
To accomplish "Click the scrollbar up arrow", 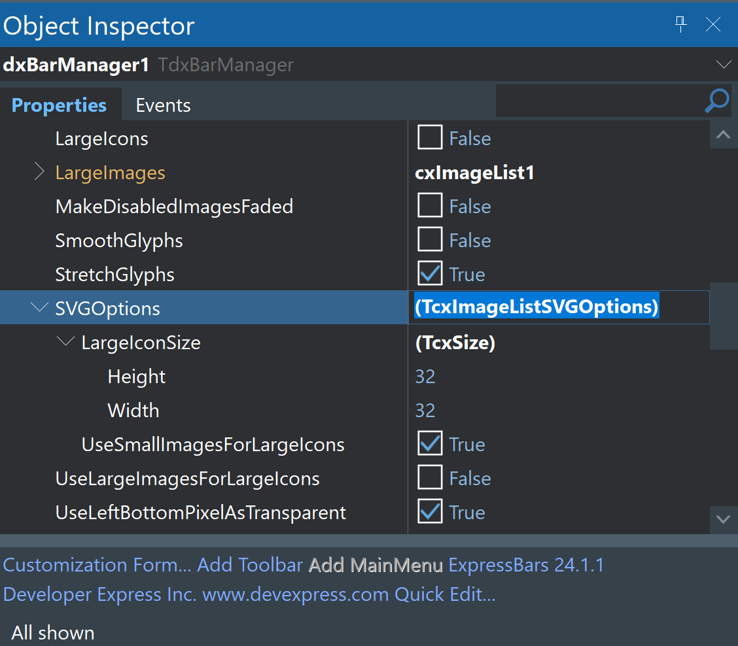I will coord(724,134).
